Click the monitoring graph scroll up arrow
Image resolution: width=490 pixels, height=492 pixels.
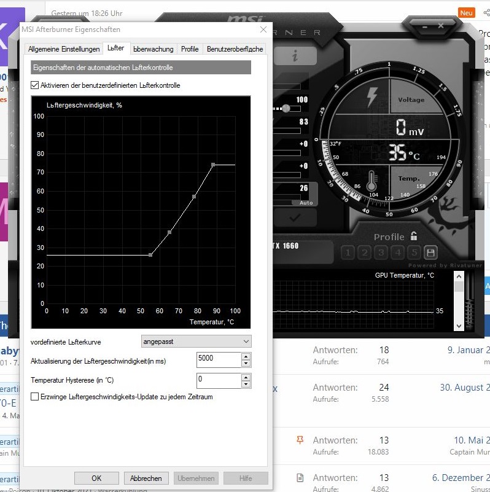point(459,276)
